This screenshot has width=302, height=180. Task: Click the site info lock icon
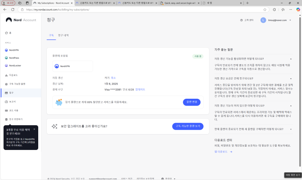pos(22,9)
